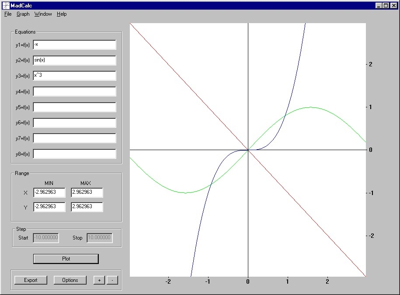Click the Export button

pyautogui.click(x=31, y=280)
